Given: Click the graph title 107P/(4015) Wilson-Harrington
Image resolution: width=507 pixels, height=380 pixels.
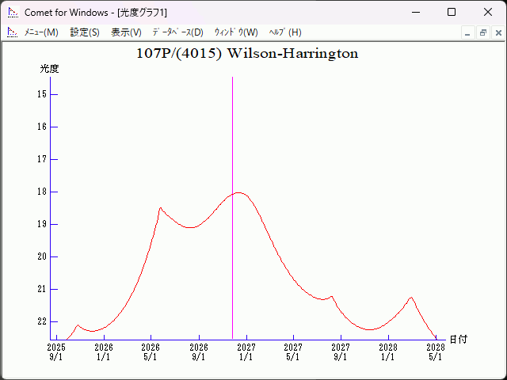Looking at the screenshot, I should click(x=247, y=54).
